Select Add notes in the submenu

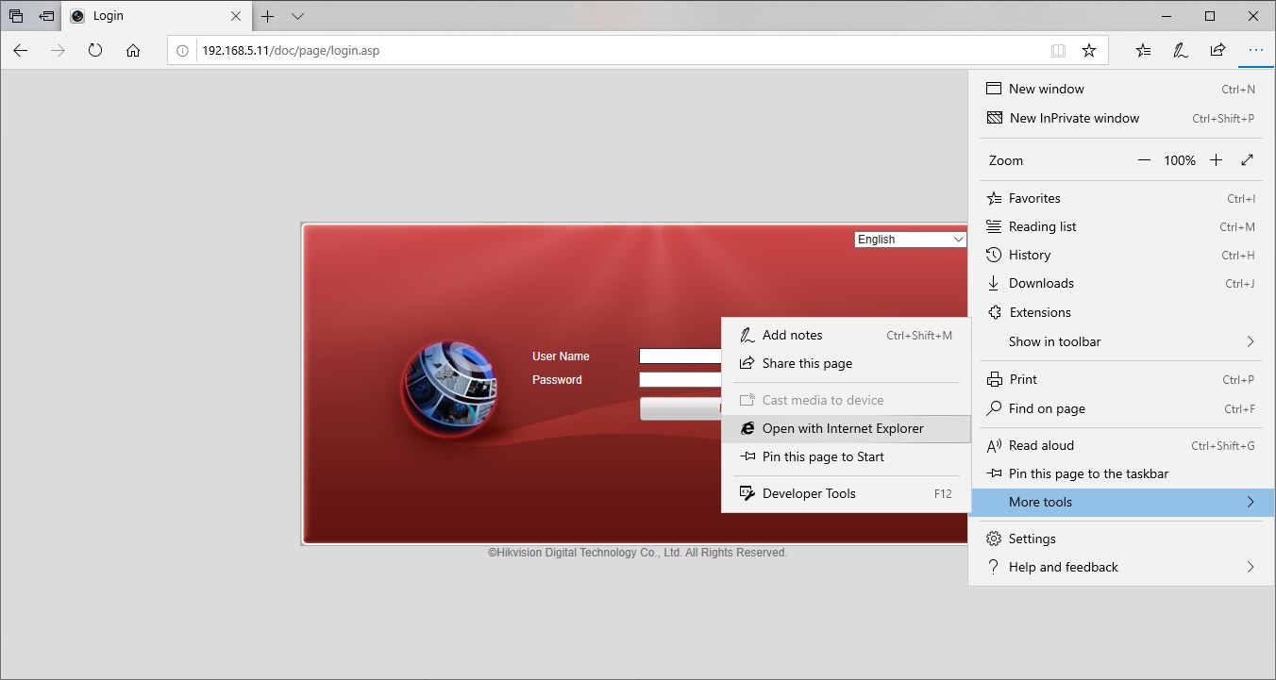(846, 335)
